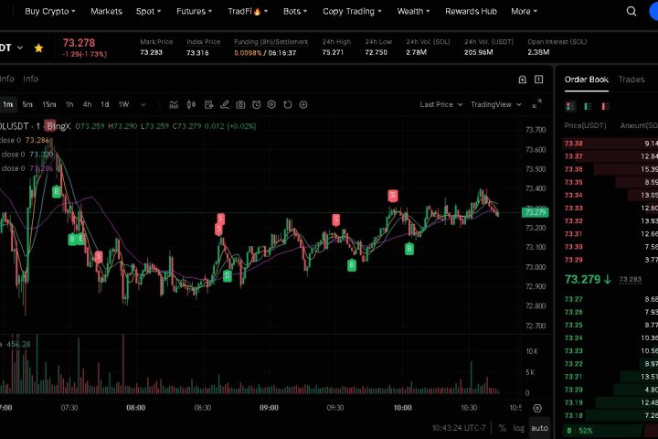The height and width of the screenshot is (439, 658).
Task: Select the 1W timeframe
Action: (123, 104)
